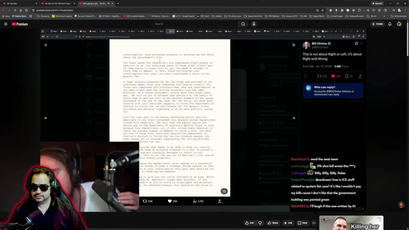Viewport: 409px width, 230px height.
Task: Open the Create menu
Action: [377, 24]
